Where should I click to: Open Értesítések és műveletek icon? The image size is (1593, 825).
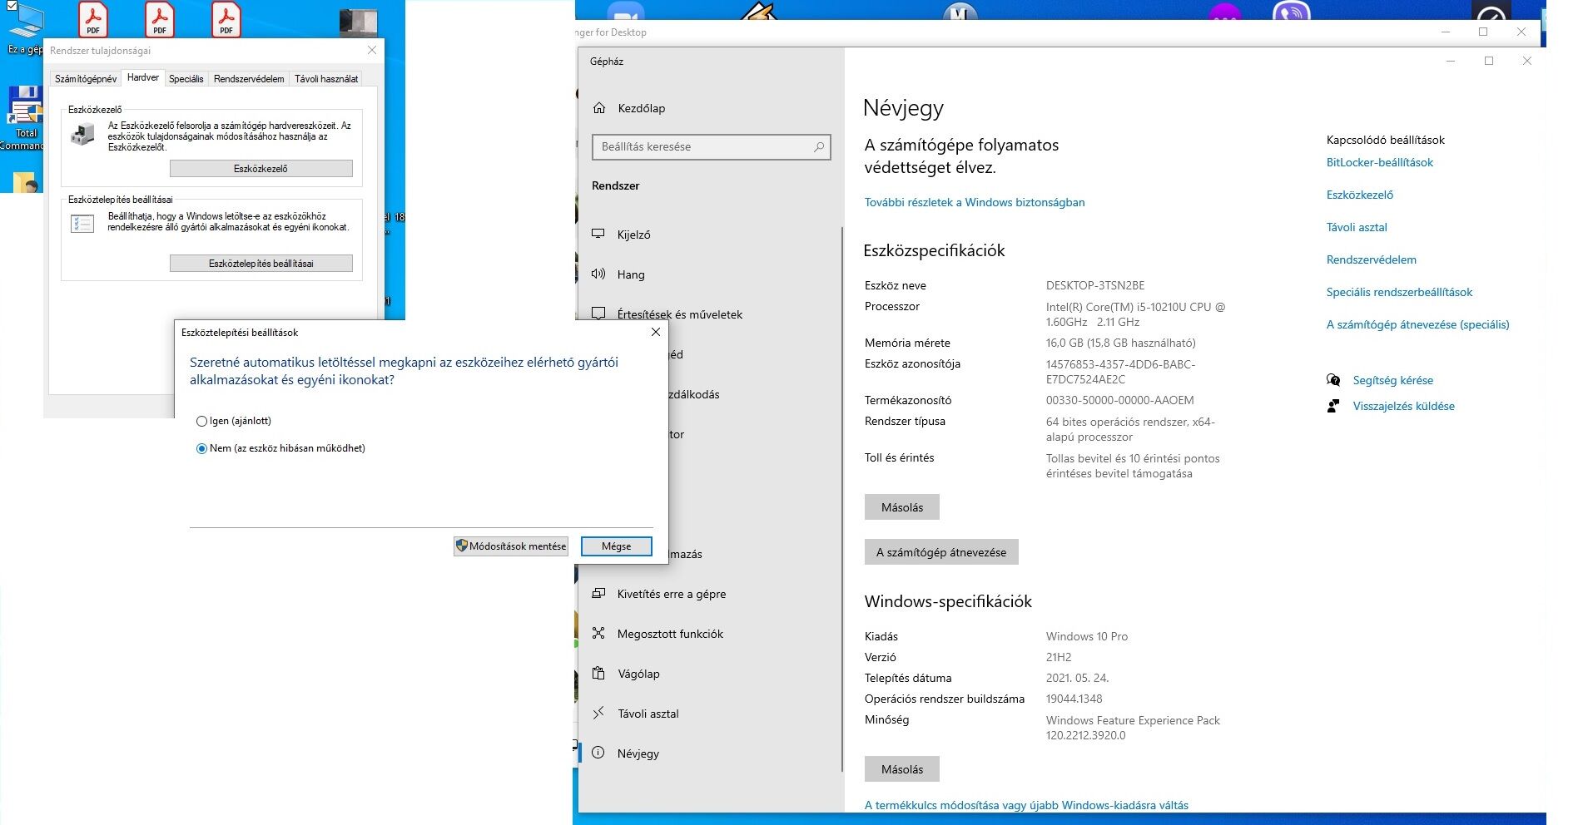point(598,314)
